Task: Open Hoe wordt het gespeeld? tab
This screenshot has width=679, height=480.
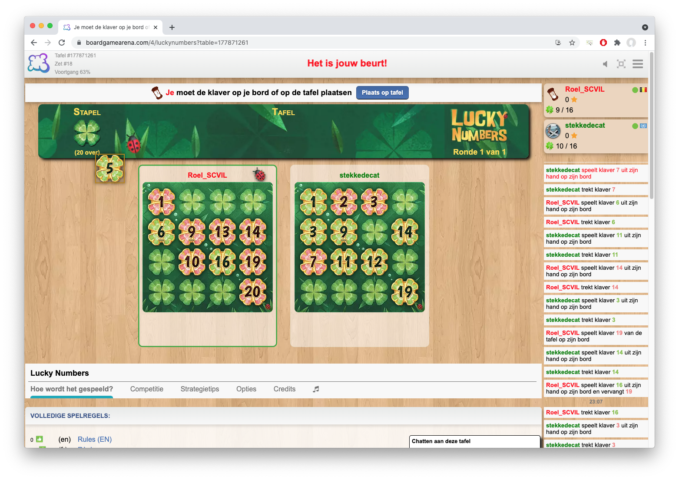Action: coord(72,389)
